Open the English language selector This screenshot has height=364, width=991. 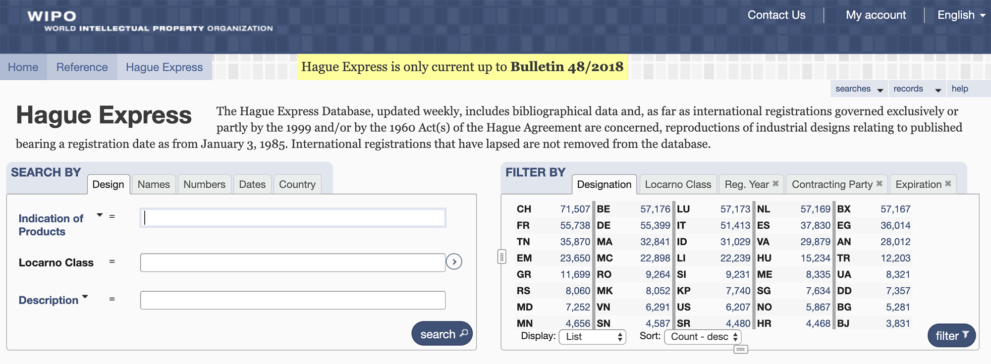[x=961, y=15]
